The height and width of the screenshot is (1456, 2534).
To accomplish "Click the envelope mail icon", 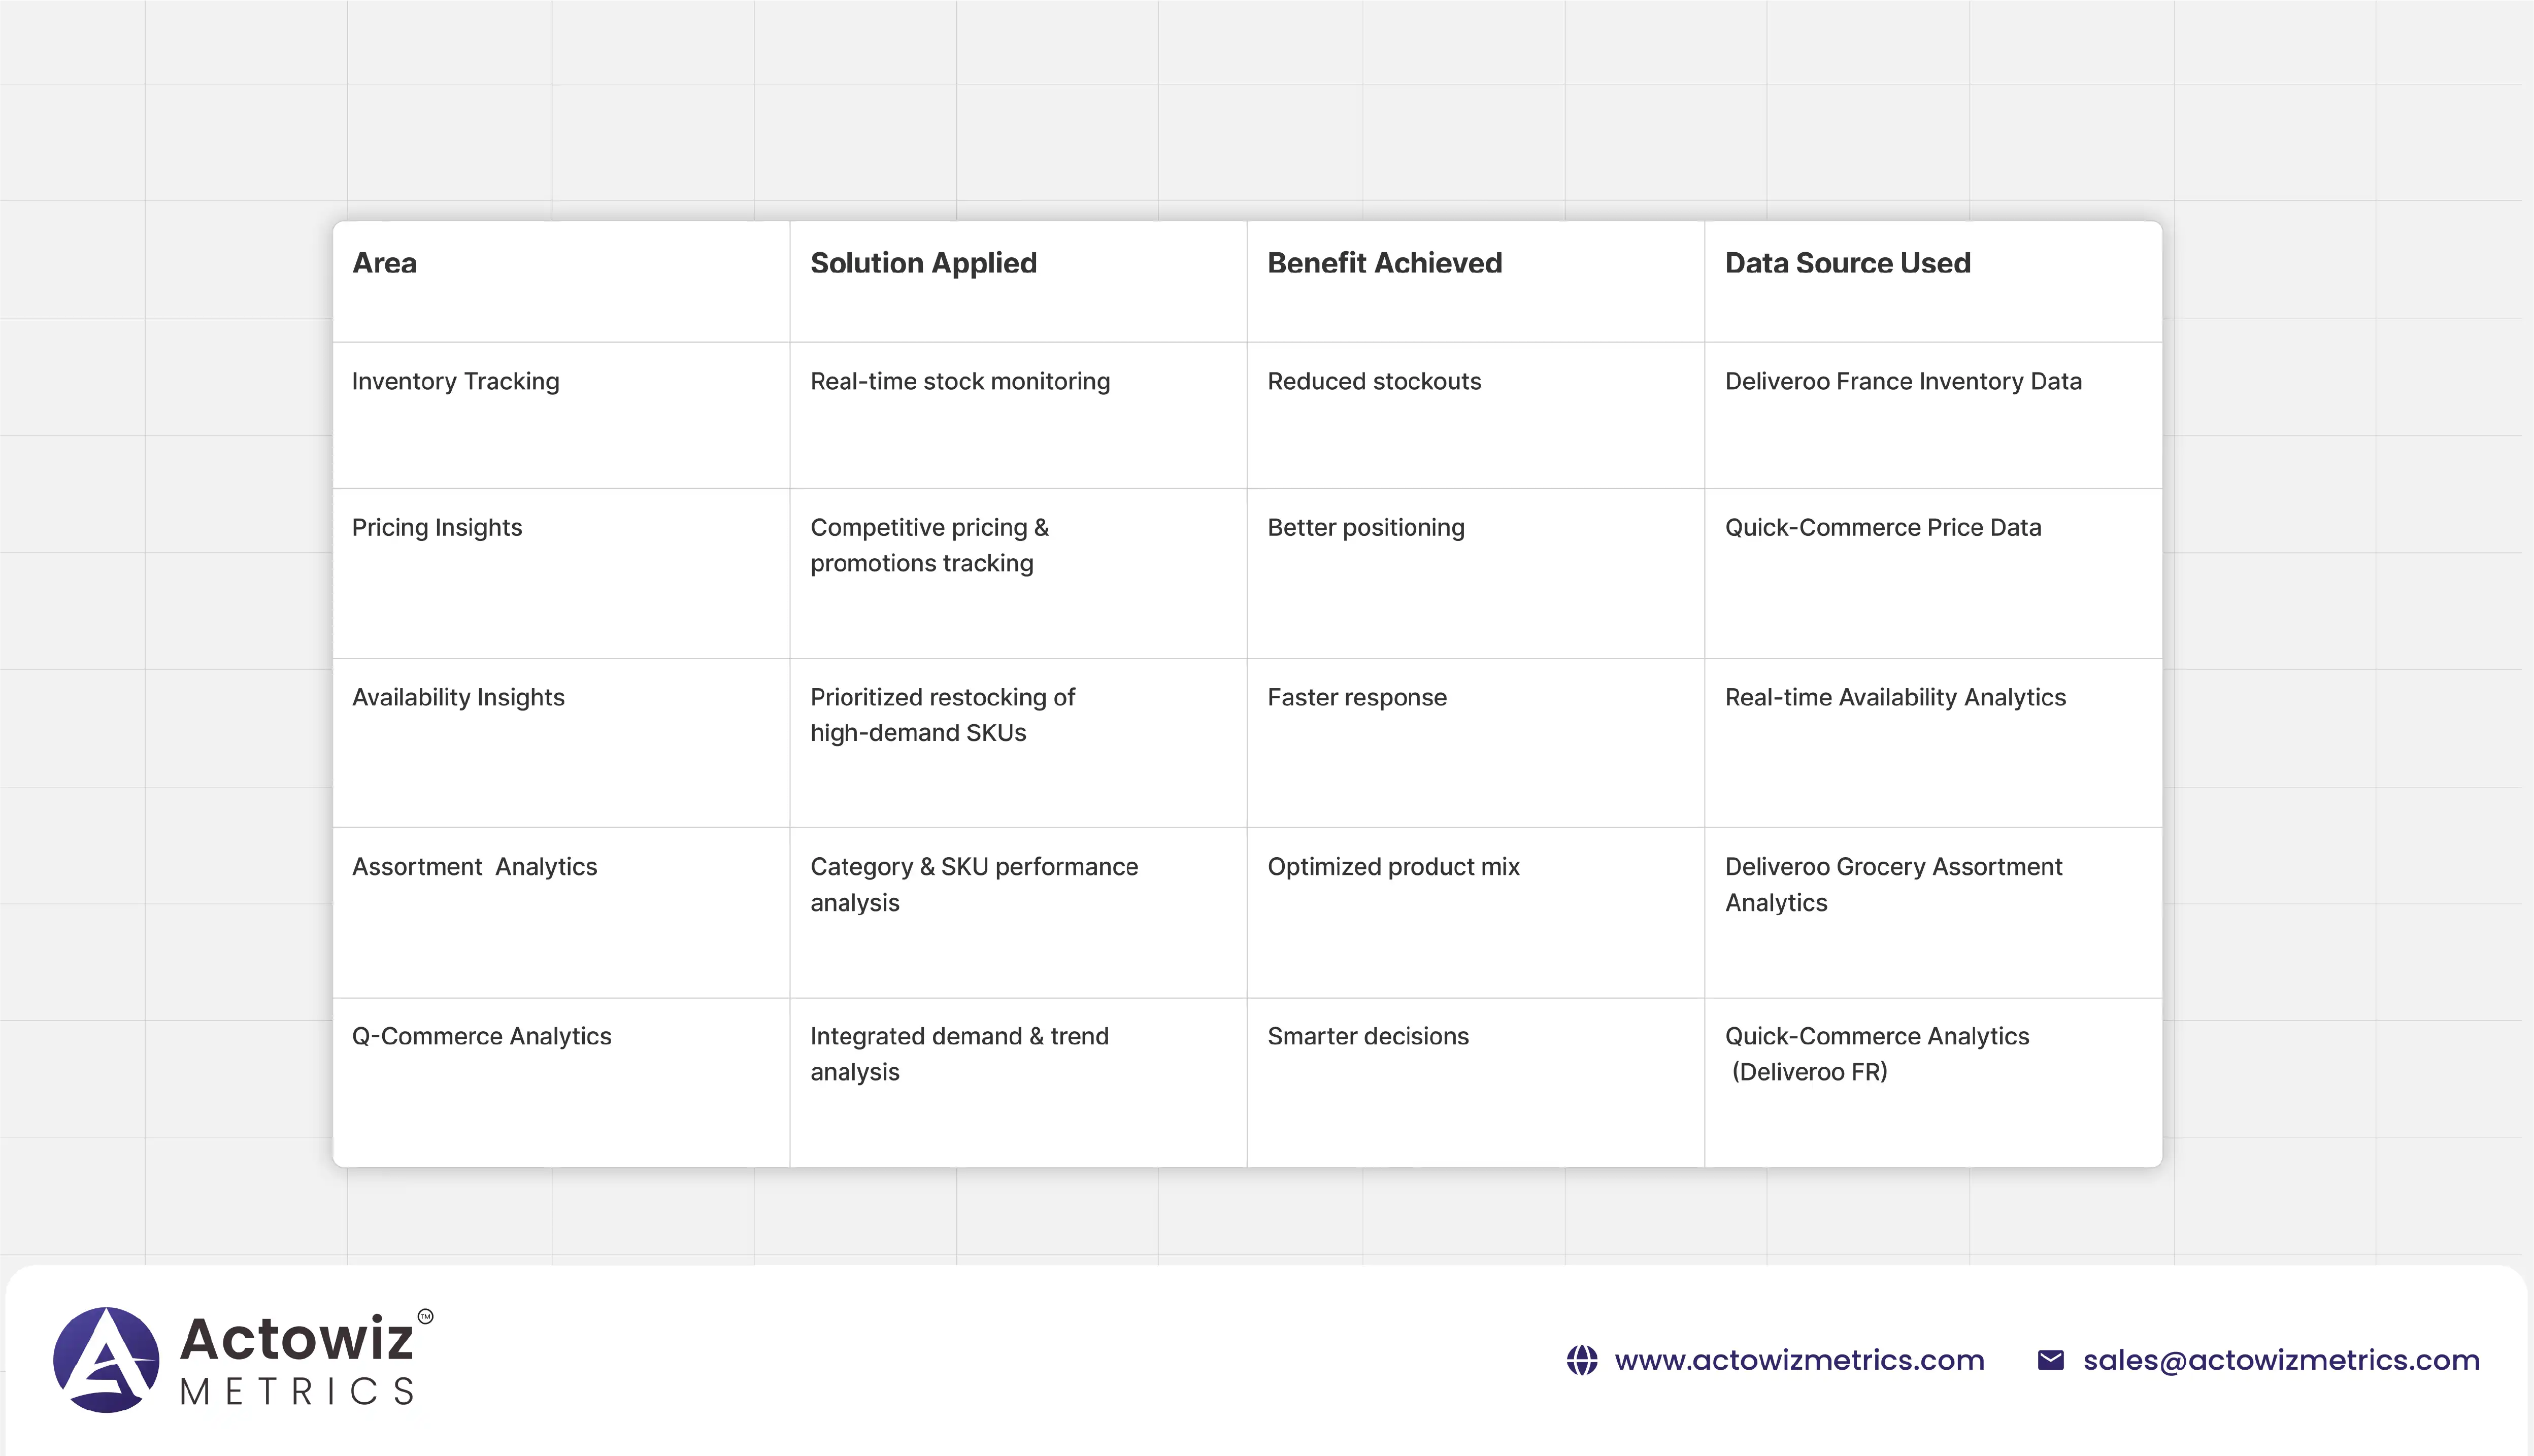I will click(2050, 1360).
